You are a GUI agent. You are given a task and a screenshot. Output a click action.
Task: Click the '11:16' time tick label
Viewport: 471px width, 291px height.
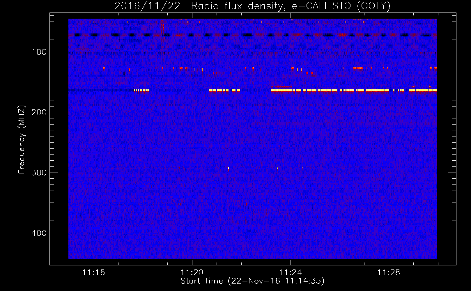click(93, 273)
